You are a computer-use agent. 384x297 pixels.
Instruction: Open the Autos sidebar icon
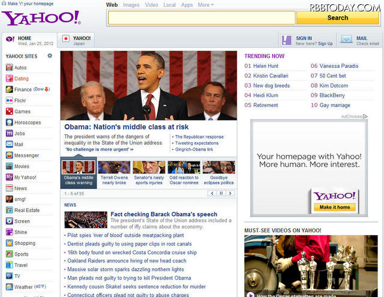(x=9, y=68)
